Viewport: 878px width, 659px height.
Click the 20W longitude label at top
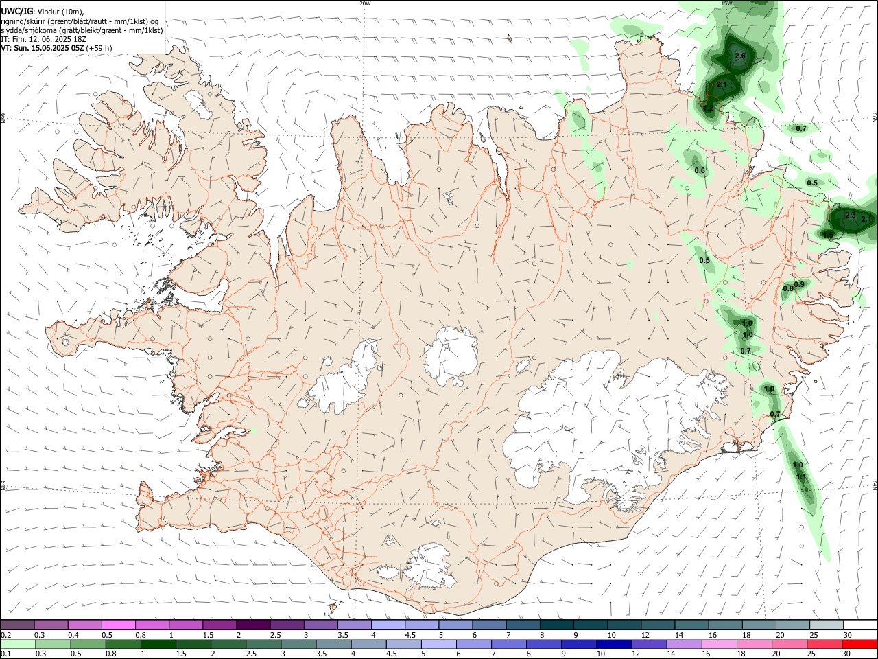365,3
